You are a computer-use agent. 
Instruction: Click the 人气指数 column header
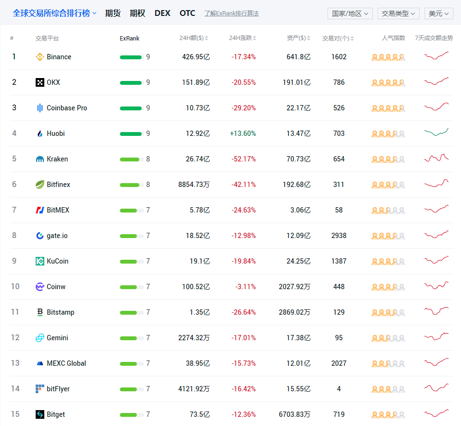coord(394,38)
